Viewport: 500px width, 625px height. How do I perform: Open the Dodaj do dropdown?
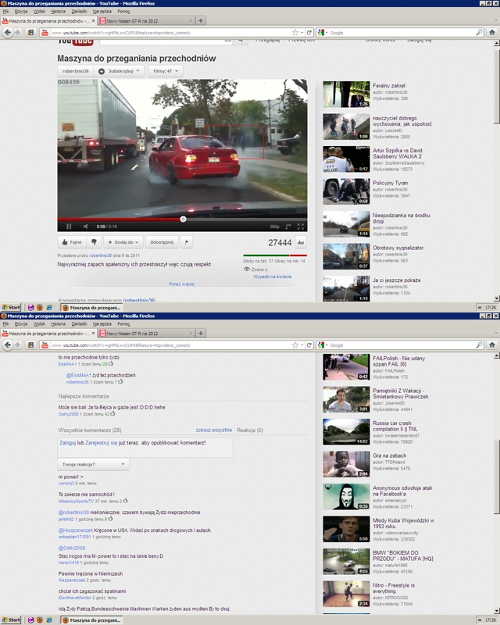122,242
